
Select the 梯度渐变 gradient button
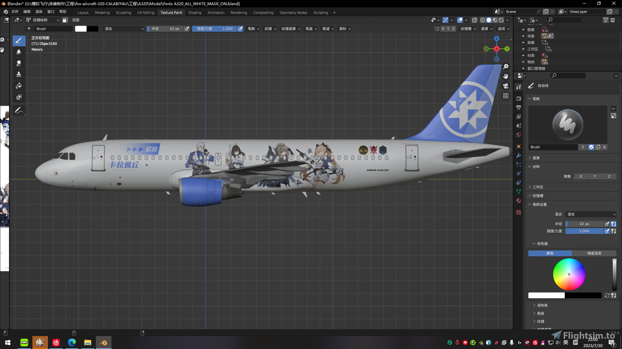(x=594, y=253)
